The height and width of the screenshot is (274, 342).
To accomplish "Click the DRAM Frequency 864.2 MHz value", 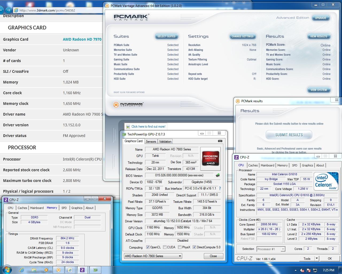I will tap(68, 238).
